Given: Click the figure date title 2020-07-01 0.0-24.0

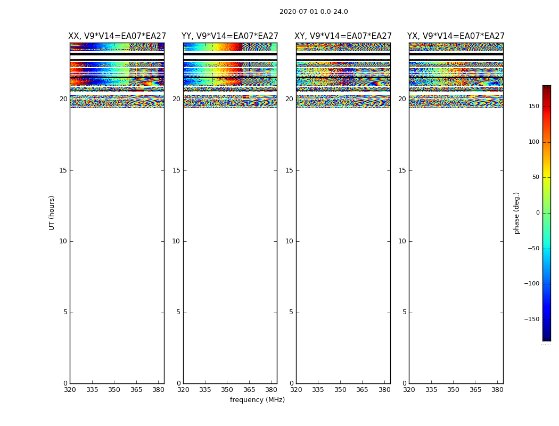Looking at the screenshot, I should point(314,12).
